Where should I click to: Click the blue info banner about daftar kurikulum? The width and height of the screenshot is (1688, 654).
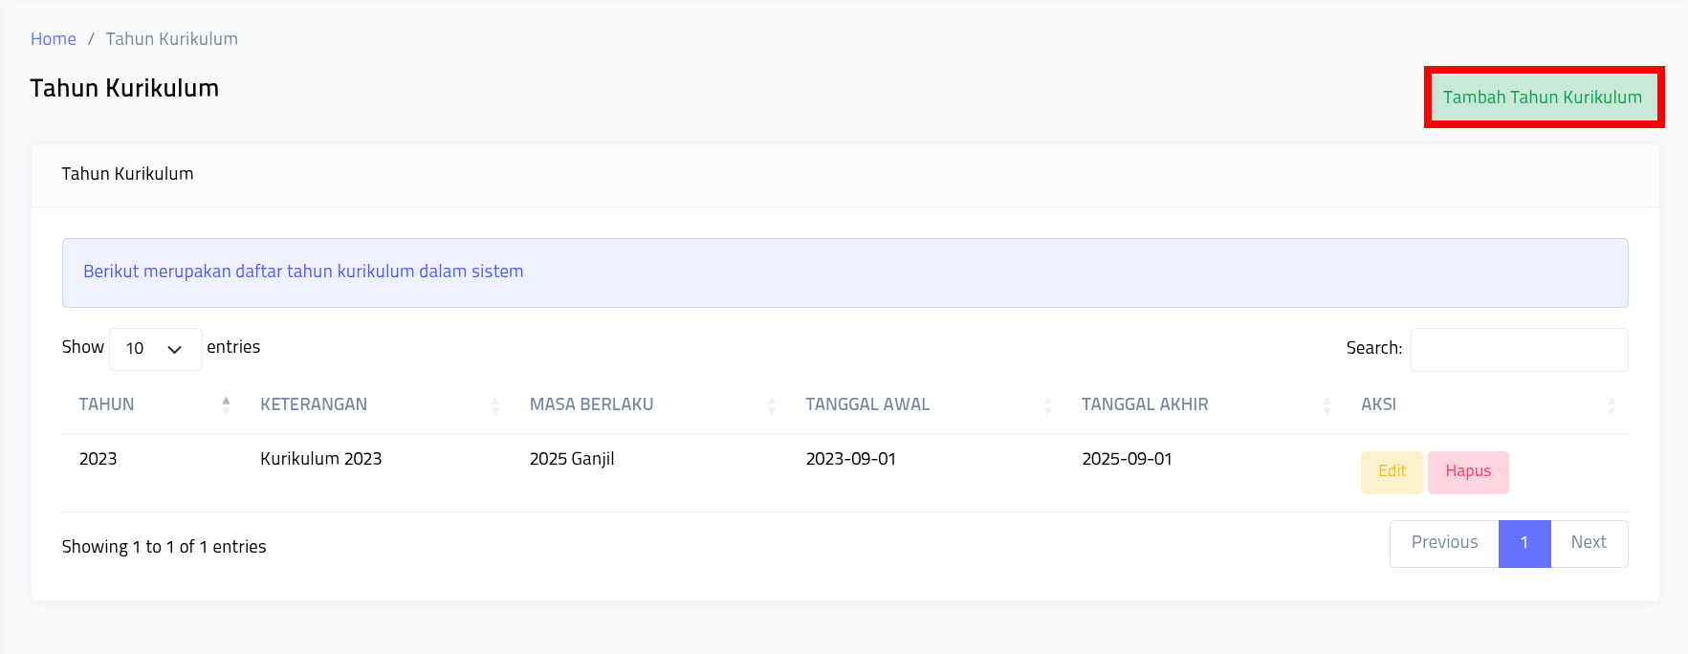click(x=844, y=272)
